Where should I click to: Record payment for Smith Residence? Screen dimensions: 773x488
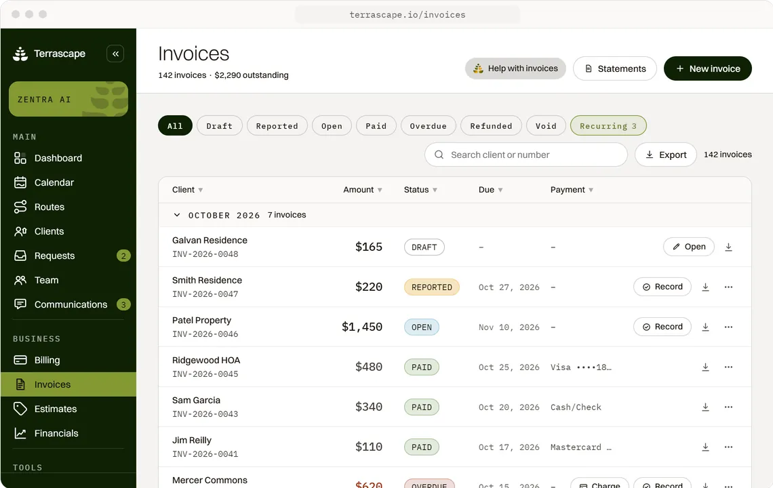click(x=662, y=287)
